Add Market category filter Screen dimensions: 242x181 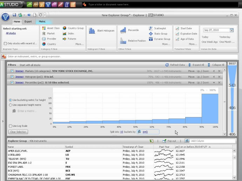pyautogui.click(x=48, y=34)
